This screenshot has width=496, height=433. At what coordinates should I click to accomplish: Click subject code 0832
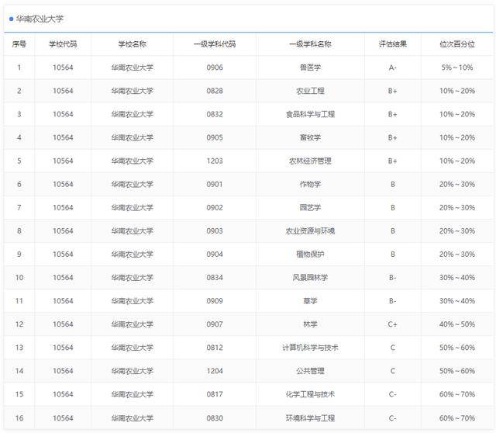coord(215,114)
